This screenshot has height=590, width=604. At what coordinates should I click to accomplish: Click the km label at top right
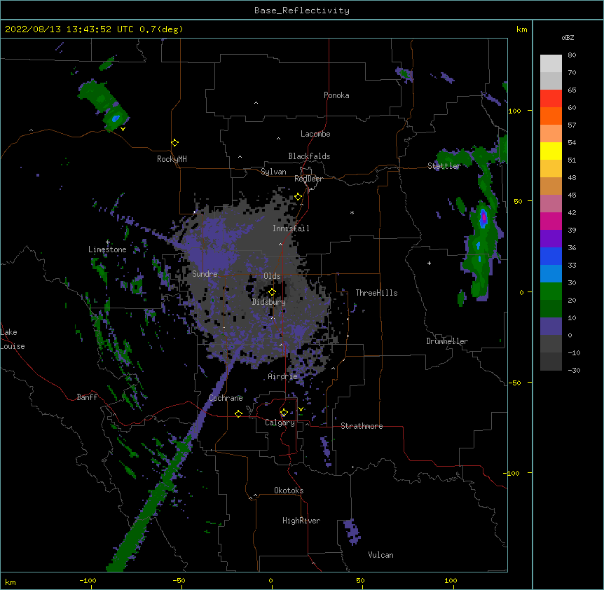coord(522,29)
